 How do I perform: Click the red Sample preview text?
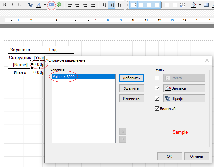[x=180, y=132]
